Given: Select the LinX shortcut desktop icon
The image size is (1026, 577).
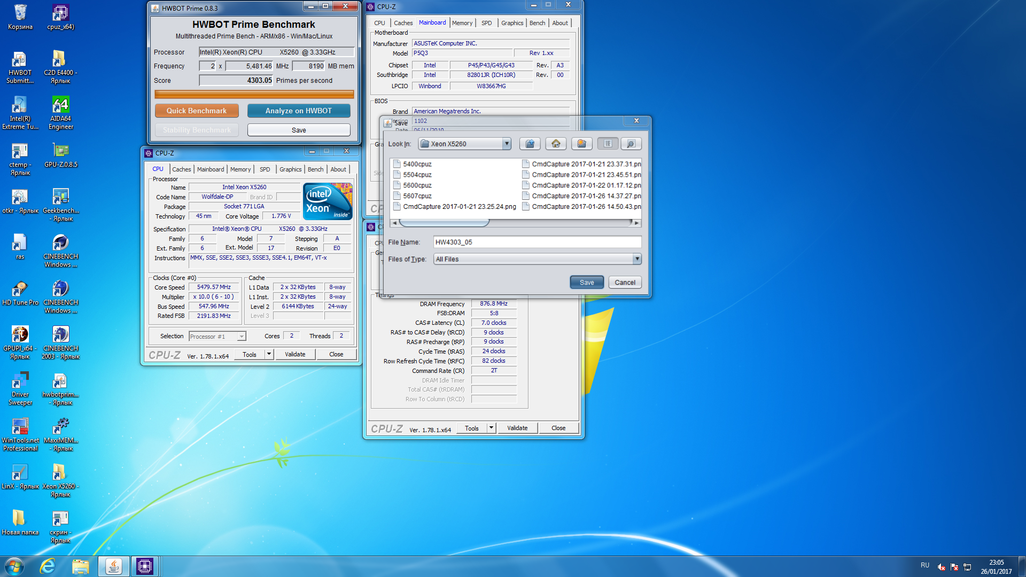Looking at the screenshot, I should coord(20,477).
